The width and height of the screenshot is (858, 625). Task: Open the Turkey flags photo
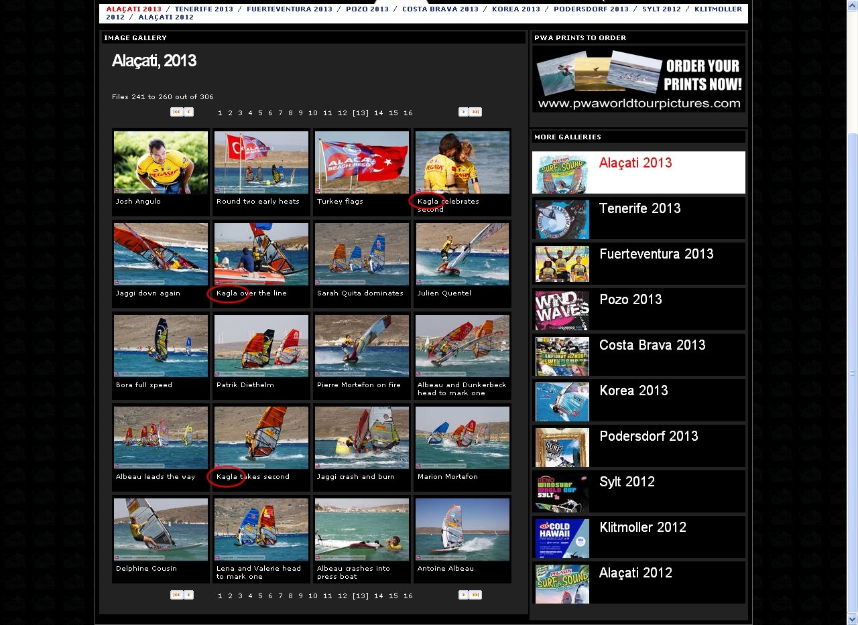(x=362, y=163)
